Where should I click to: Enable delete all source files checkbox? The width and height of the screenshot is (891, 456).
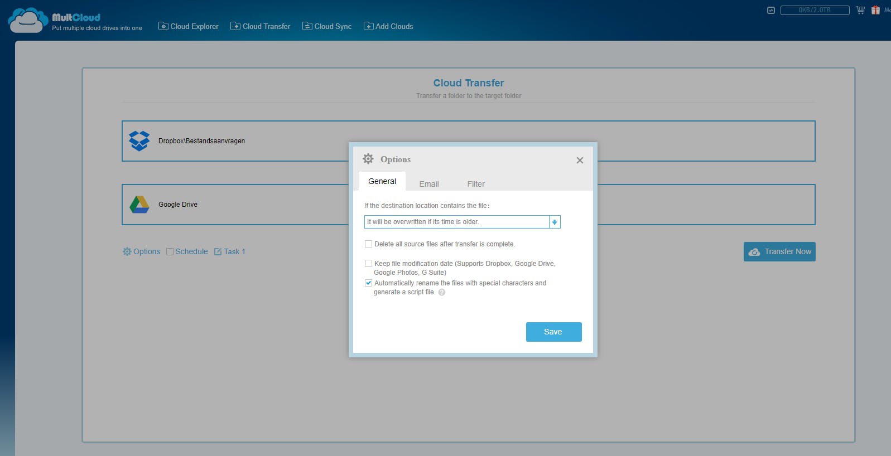tap(368, 244)
